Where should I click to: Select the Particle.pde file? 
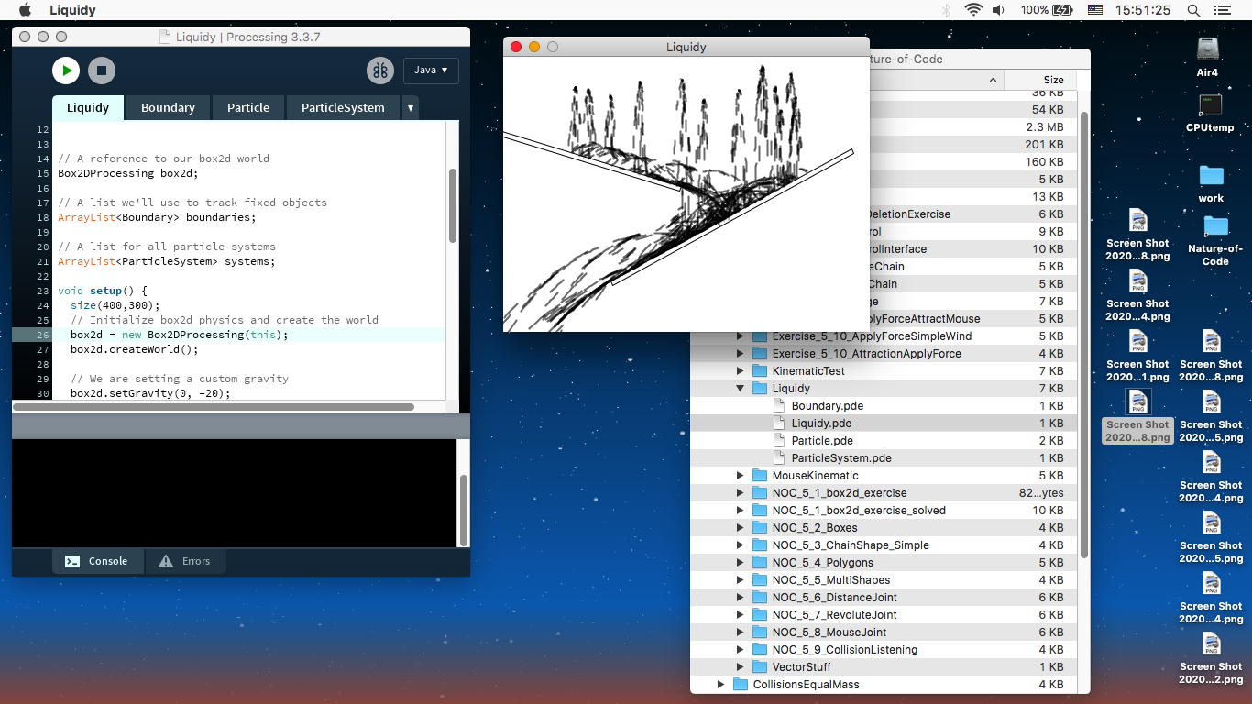(822, 441)
